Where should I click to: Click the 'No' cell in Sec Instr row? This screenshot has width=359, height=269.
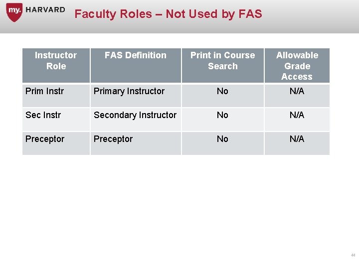tap(222, 115)
